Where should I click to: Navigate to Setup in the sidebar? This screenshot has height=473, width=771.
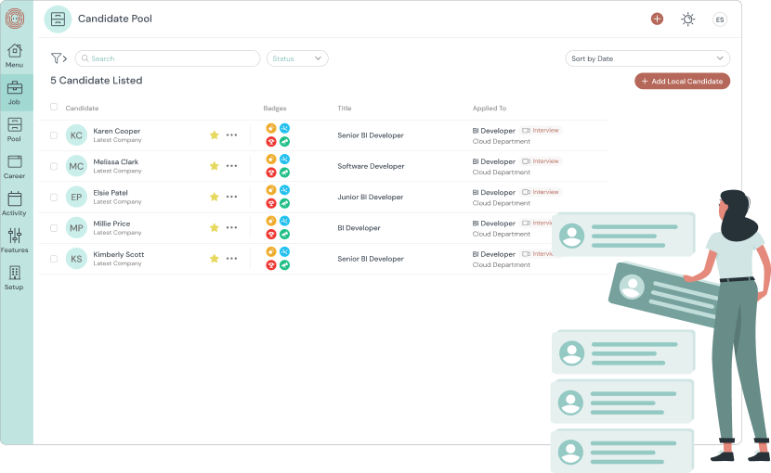click(x=15, y=277)
